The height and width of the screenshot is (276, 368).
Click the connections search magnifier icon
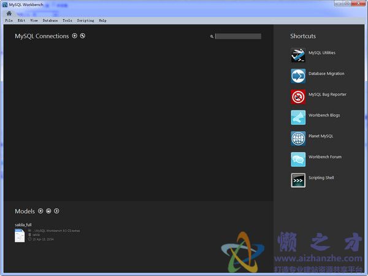click(212, 36)
